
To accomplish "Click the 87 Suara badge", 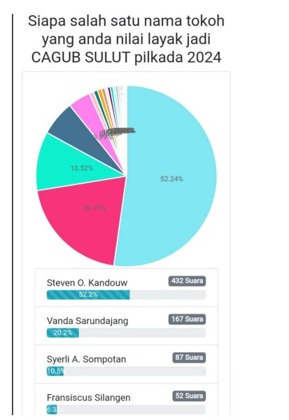I will (x=189, y=357).
